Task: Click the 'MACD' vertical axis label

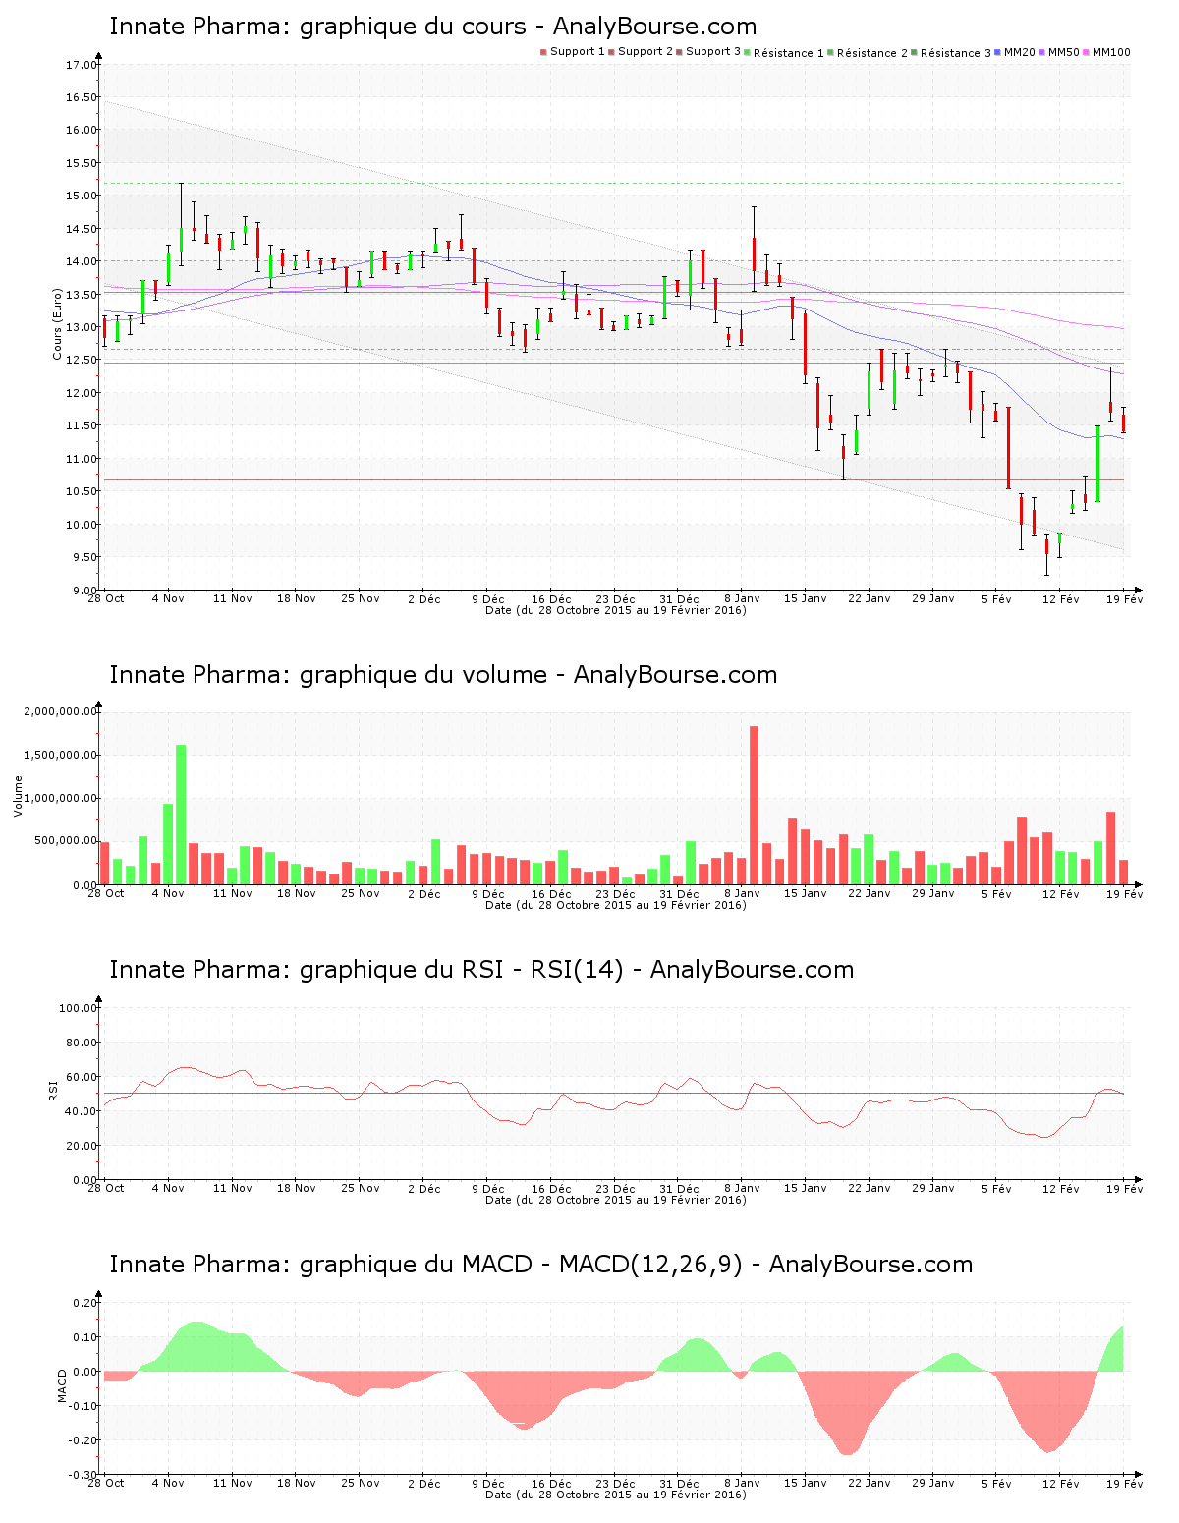Action: [x=62, y=1385]
